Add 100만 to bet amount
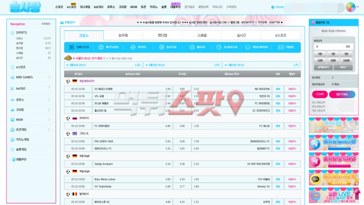364x205 pixels. pyautogui.click(x=346, y=60)
